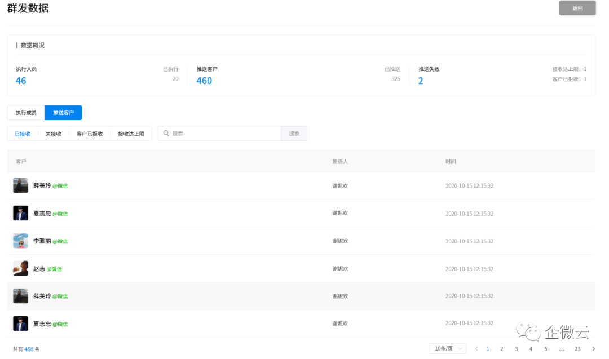The image size is (609, 359).
Task: Filter by 接收达上限 status
Action: pos(131,134)
